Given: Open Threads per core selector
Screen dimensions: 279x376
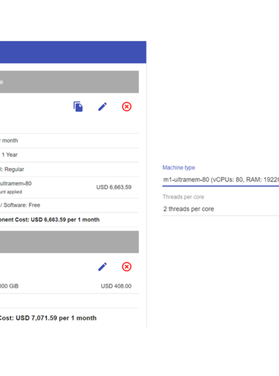Looking at the screenshot, I should coord(221,209).
